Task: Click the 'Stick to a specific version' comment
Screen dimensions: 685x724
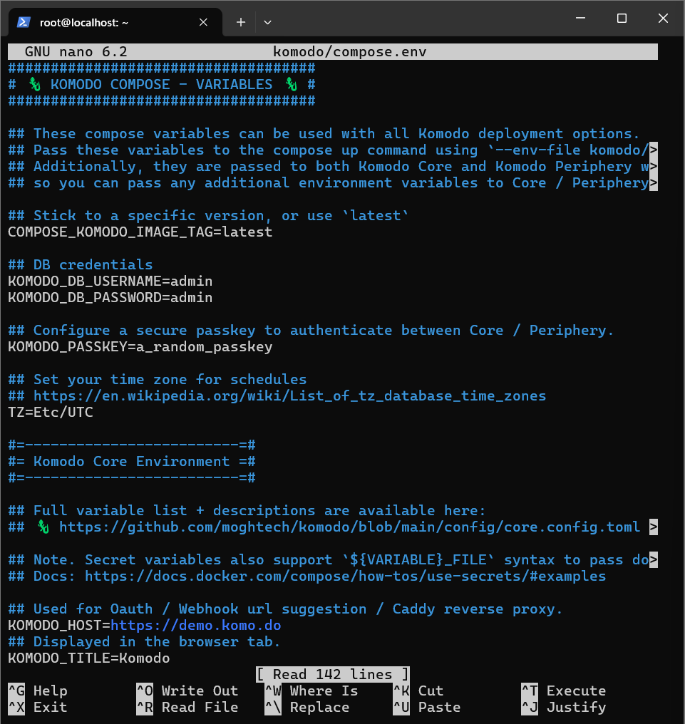Action: 208,216
